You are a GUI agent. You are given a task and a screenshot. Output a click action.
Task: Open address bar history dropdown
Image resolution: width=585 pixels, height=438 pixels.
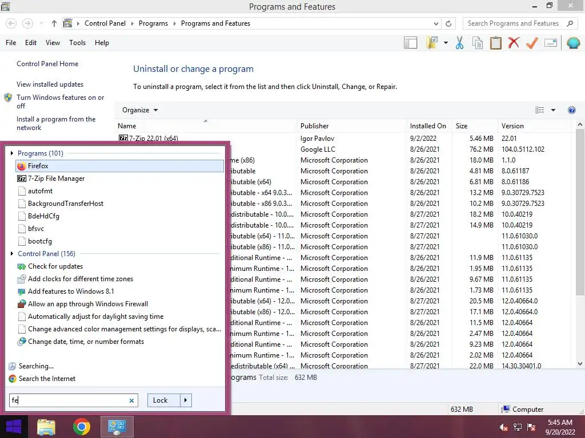[436, 23]
